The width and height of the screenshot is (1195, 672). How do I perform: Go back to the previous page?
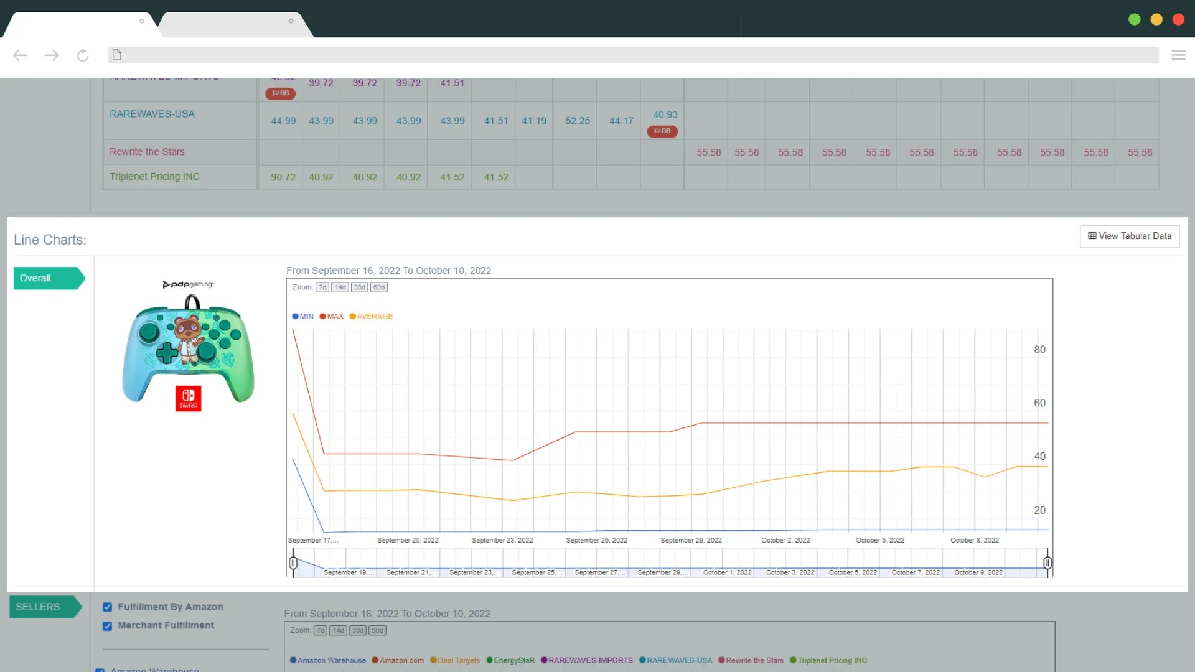point(20,55)
